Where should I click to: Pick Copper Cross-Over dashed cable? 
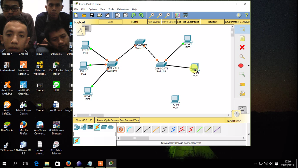[147, 129]
